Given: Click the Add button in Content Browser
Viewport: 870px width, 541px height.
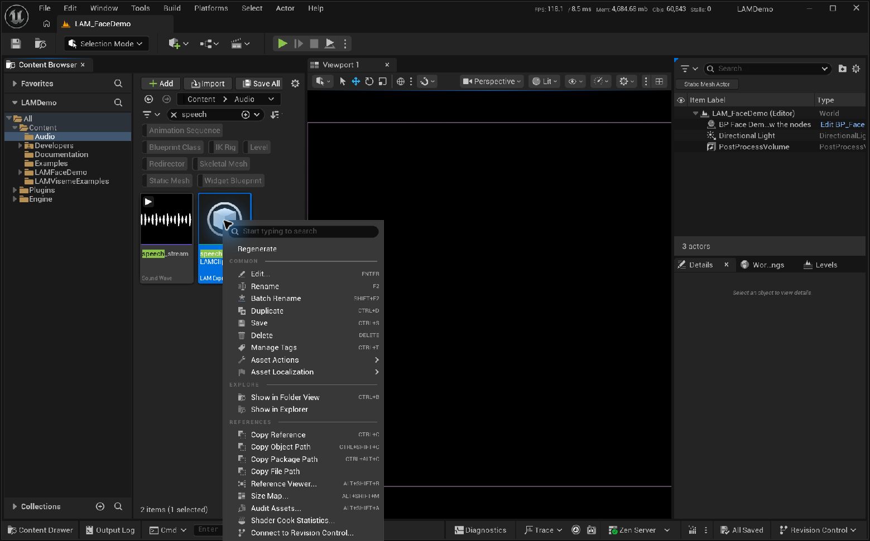Looking at the screenshot, I should (161, 84).
